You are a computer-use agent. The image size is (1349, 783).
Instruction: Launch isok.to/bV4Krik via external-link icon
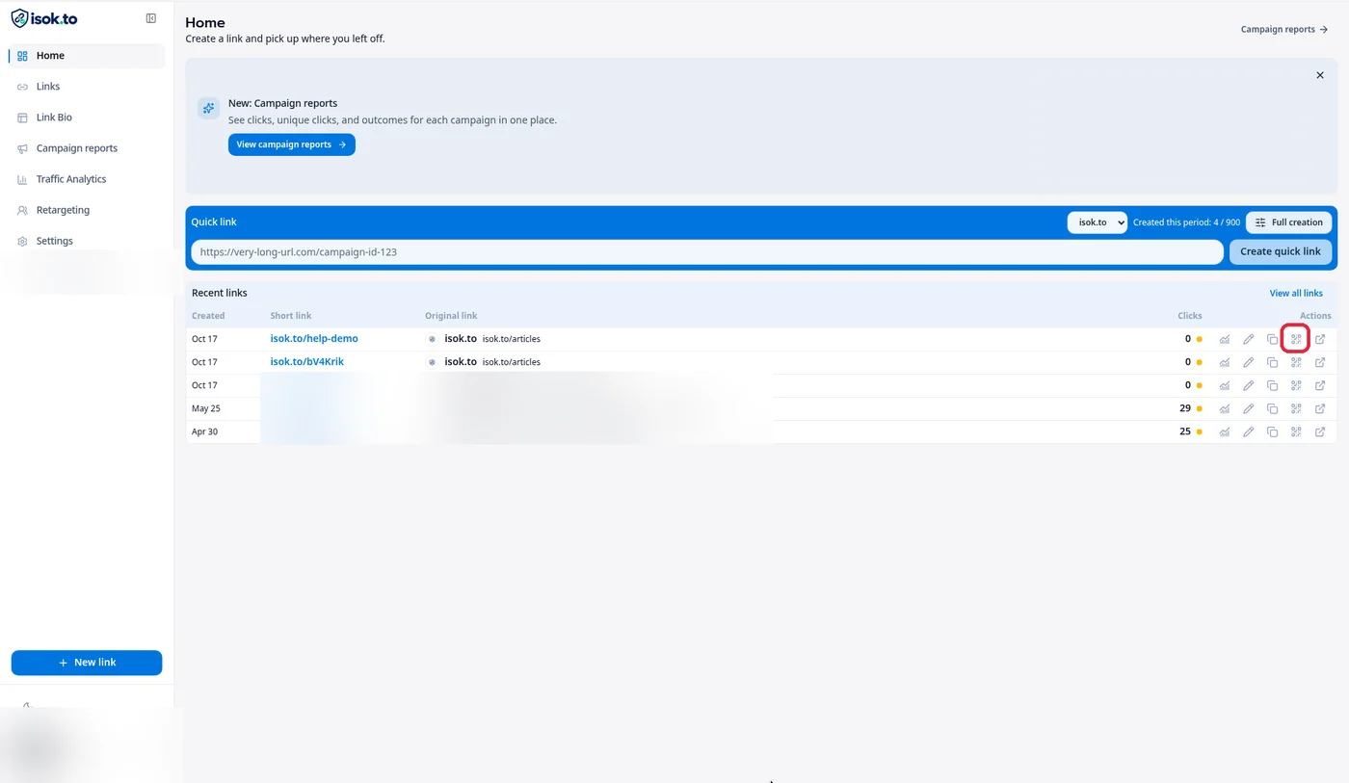1320,362
